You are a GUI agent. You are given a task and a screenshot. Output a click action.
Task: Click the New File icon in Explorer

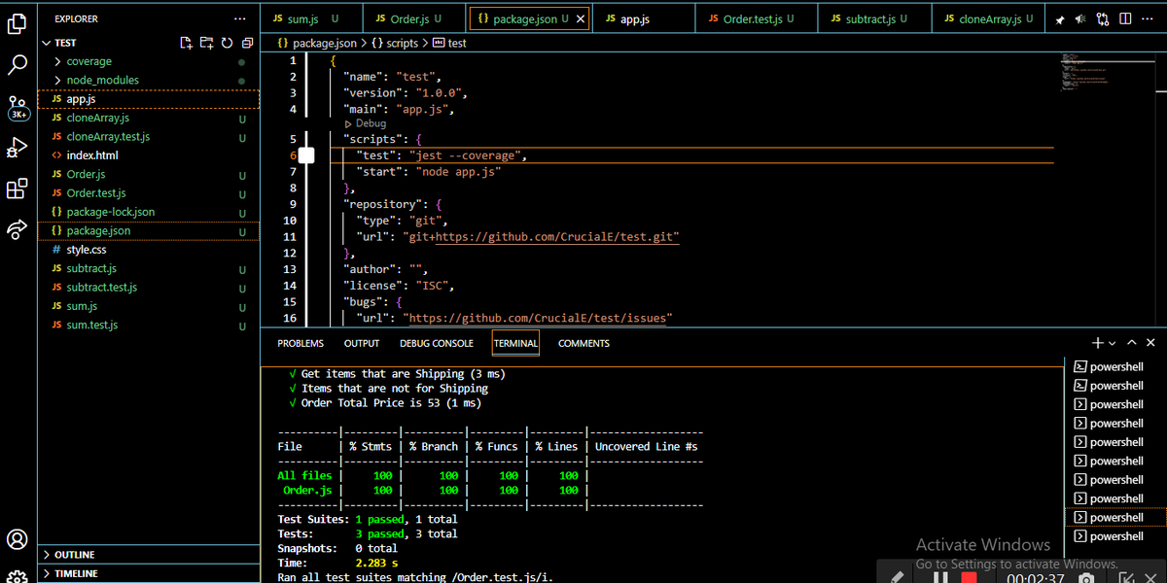(187, 43)
